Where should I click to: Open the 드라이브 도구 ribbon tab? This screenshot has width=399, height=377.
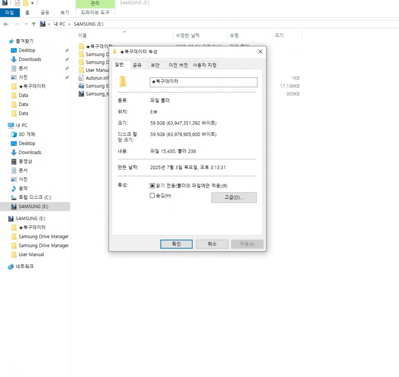pos(95,12)
